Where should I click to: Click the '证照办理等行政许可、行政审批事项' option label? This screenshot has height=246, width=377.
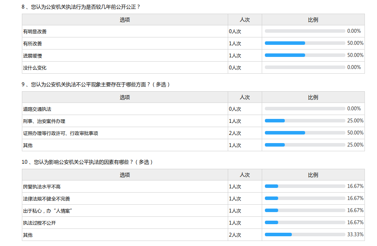coord(61,133)
